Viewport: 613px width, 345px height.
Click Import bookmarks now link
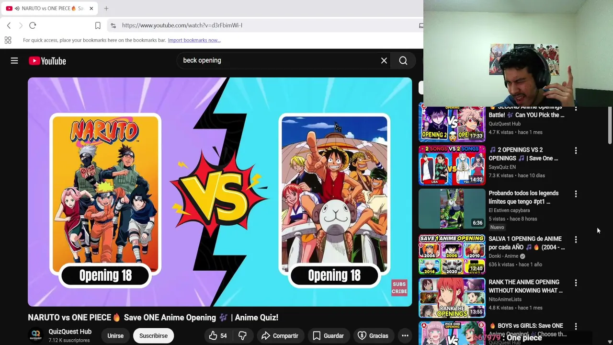[194, 40]
